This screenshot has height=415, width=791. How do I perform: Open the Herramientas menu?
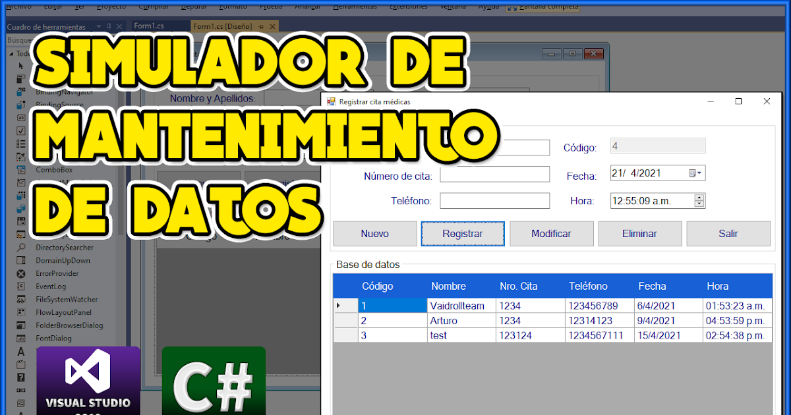point(355,6)
